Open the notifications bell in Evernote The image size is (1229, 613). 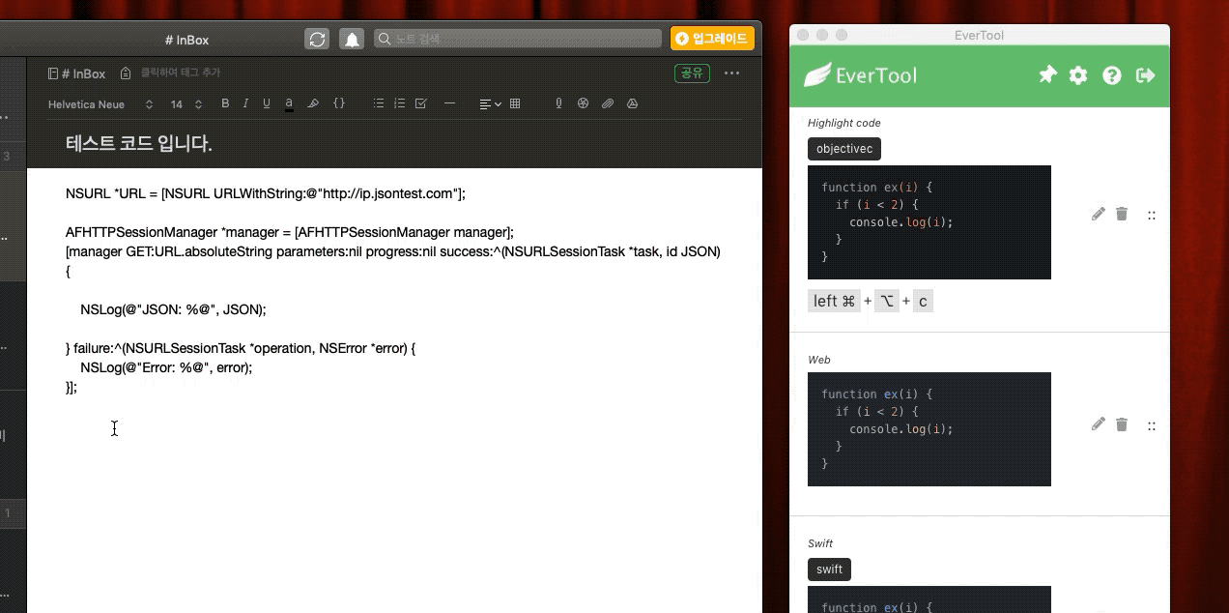pos(353,39)
